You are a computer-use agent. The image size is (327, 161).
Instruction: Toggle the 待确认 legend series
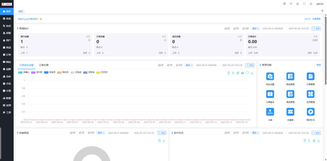(24, 72)
